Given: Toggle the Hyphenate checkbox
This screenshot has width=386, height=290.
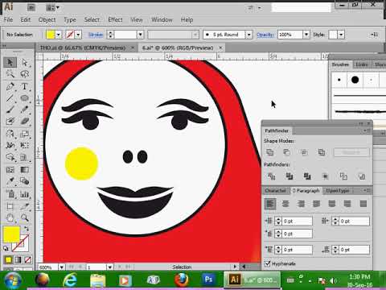Looking at the screenshot, I should [x=267, y=263].
